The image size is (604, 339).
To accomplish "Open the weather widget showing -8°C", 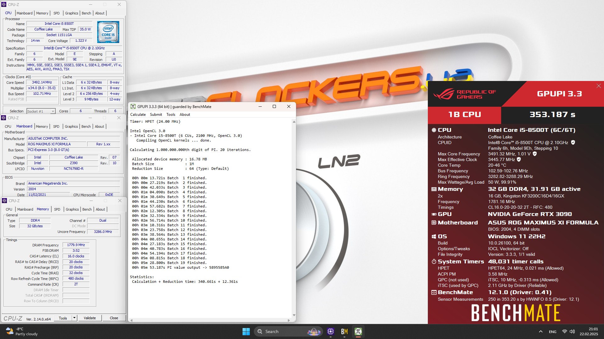I will pos(22,331).
